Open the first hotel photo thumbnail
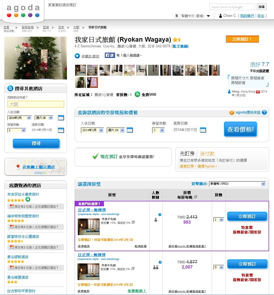Screen dimensions: 274x295 81,70
